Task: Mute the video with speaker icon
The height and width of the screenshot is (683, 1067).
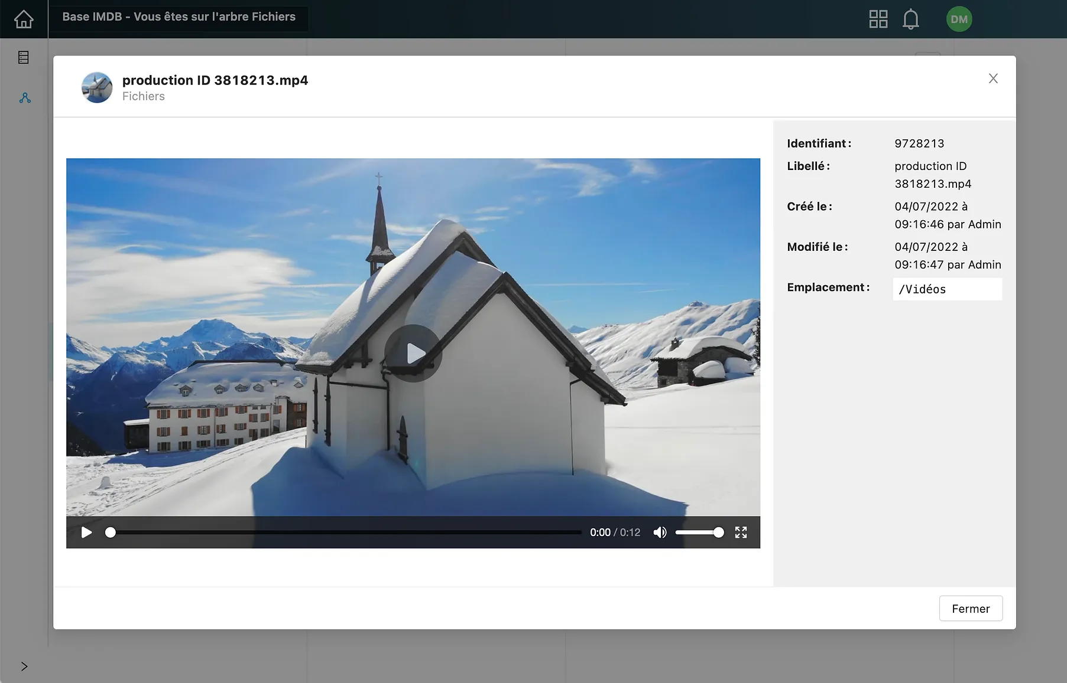Action: [x=660, y=532]
